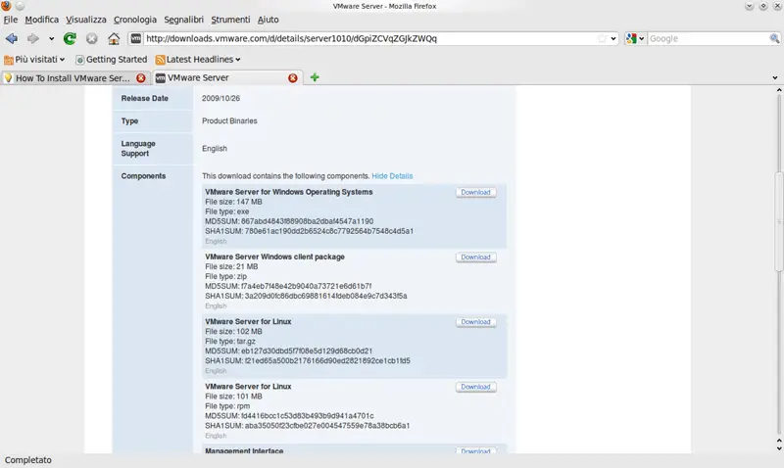Viewport: 784px width, 468px height.
Task: Click the window menu circle button in title bar
Action: coord(20,6)
